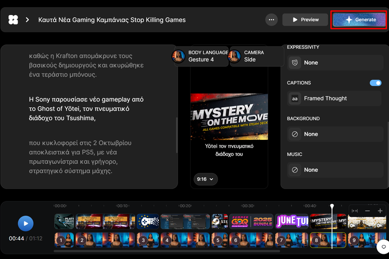Click the Mystery on the Move preview image

click(229, 117)
